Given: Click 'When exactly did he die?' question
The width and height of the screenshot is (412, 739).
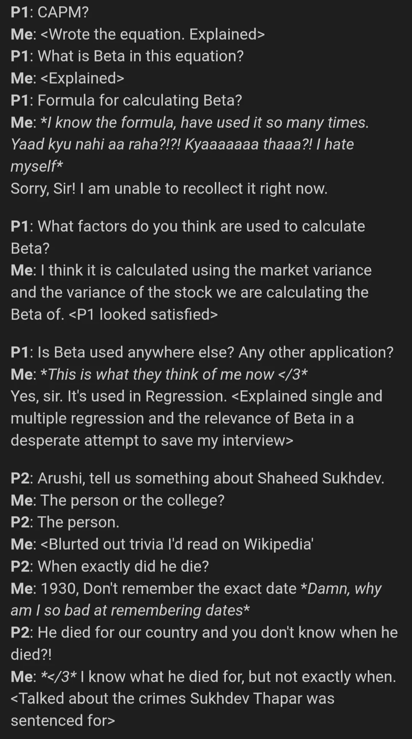Looking at the screenshot, I should click(x=123, y=566).
